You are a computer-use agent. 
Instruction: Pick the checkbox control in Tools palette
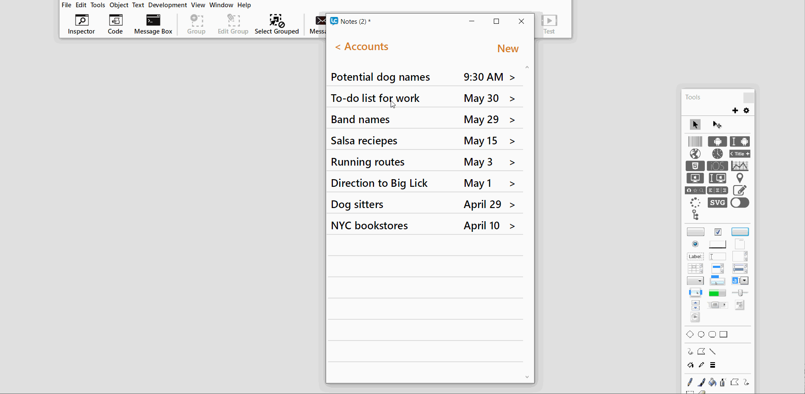[x=718, y=232]
